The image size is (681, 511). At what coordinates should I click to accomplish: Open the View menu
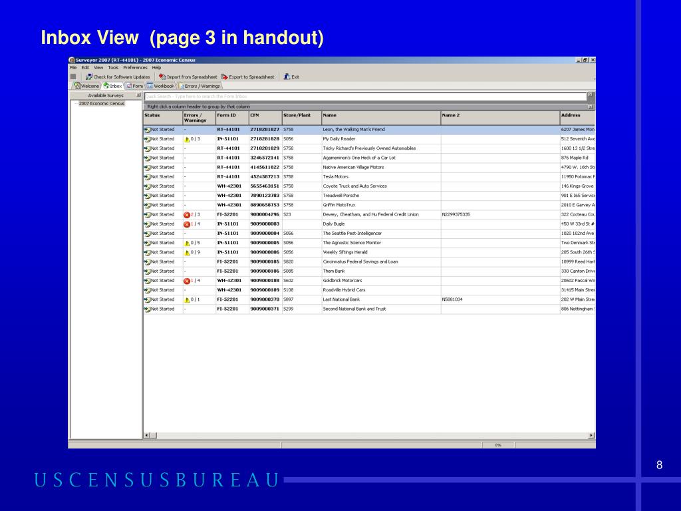[98, 68]
